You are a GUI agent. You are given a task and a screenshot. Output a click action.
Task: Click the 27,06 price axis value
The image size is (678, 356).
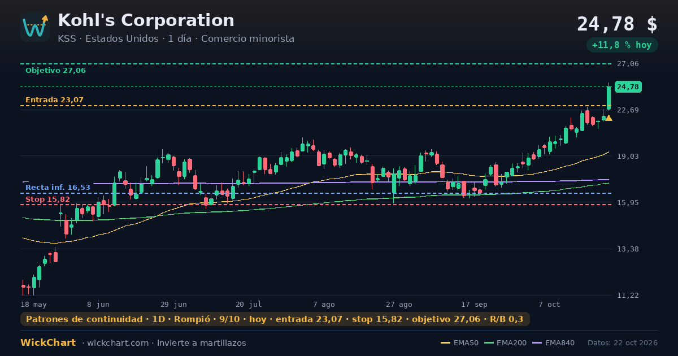pyautogui.click(x=628, y=64)
